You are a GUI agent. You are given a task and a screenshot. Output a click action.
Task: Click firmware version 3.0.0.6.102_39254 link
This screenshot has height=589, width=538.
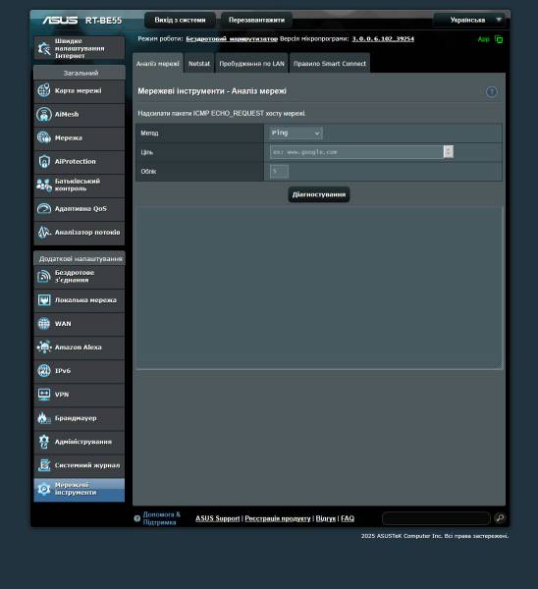[383, 38]
